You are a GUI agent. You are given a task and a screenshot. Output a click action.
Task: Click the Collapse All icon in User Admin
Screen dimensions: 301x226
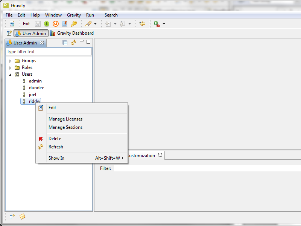65,43
